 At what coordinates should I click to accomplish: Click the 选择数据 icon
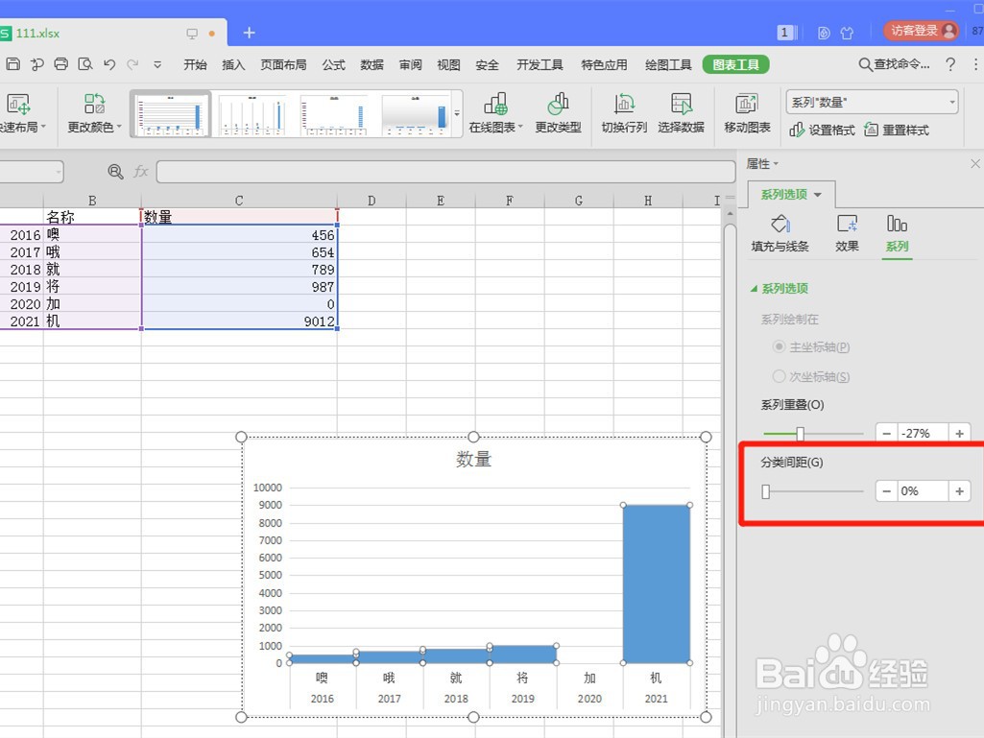click(x=681, y=113)
